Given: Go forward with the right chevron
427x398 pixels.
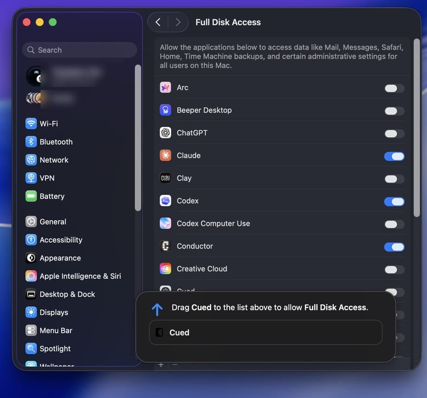Looking at the screenshot, I should pos(178,22).
